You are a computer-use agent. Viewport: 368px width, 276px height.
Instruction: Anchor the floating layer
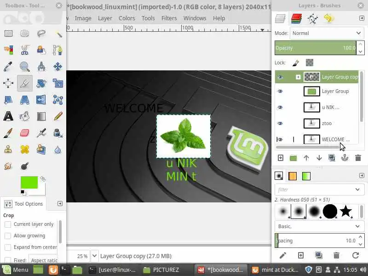(345, 158)
